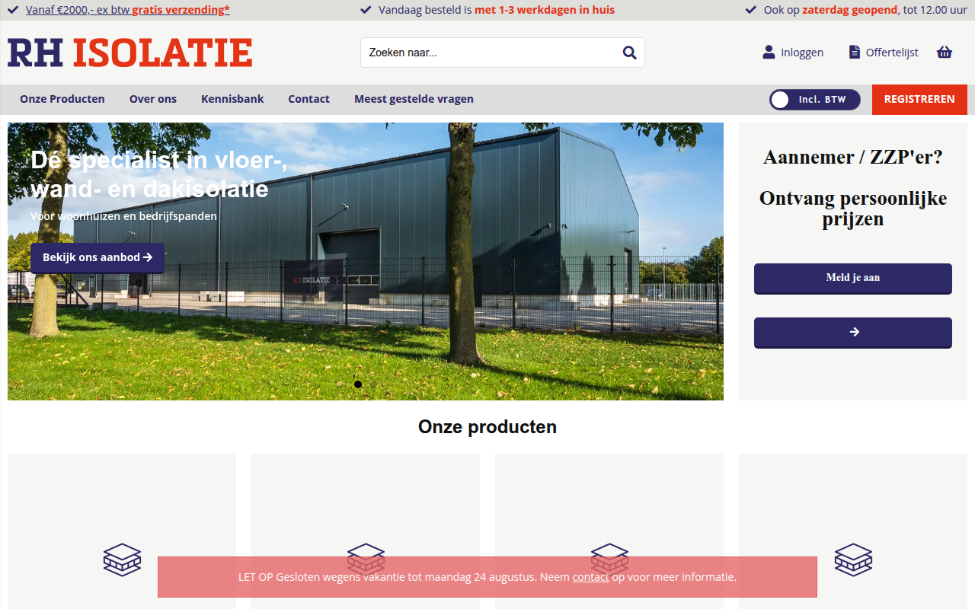Image resolution: width=975 pixels, height=609 pixels.
Task: Click the Inloggen text link
Action: (802, 53)
